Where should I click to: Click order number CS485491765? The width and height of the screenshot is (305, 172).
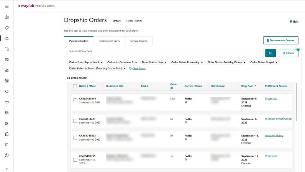click(x=87, y=156)
